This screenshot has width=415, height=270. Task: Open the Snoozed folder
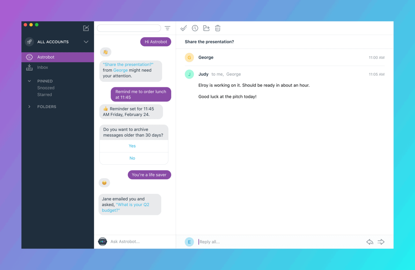46,88
